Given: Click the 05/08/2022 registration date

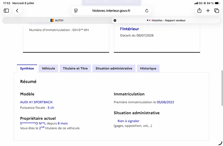Looking at the screenshot, I should pyautogui.click(x=165, y=102).
